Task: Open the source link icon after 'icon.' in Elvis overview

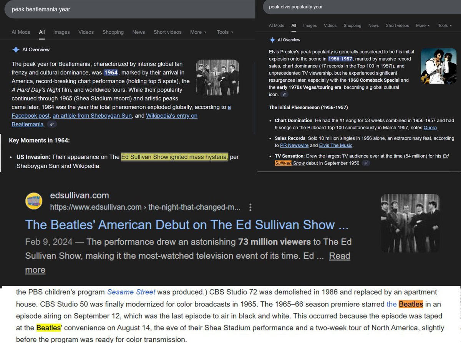Action: coord(284,94)
